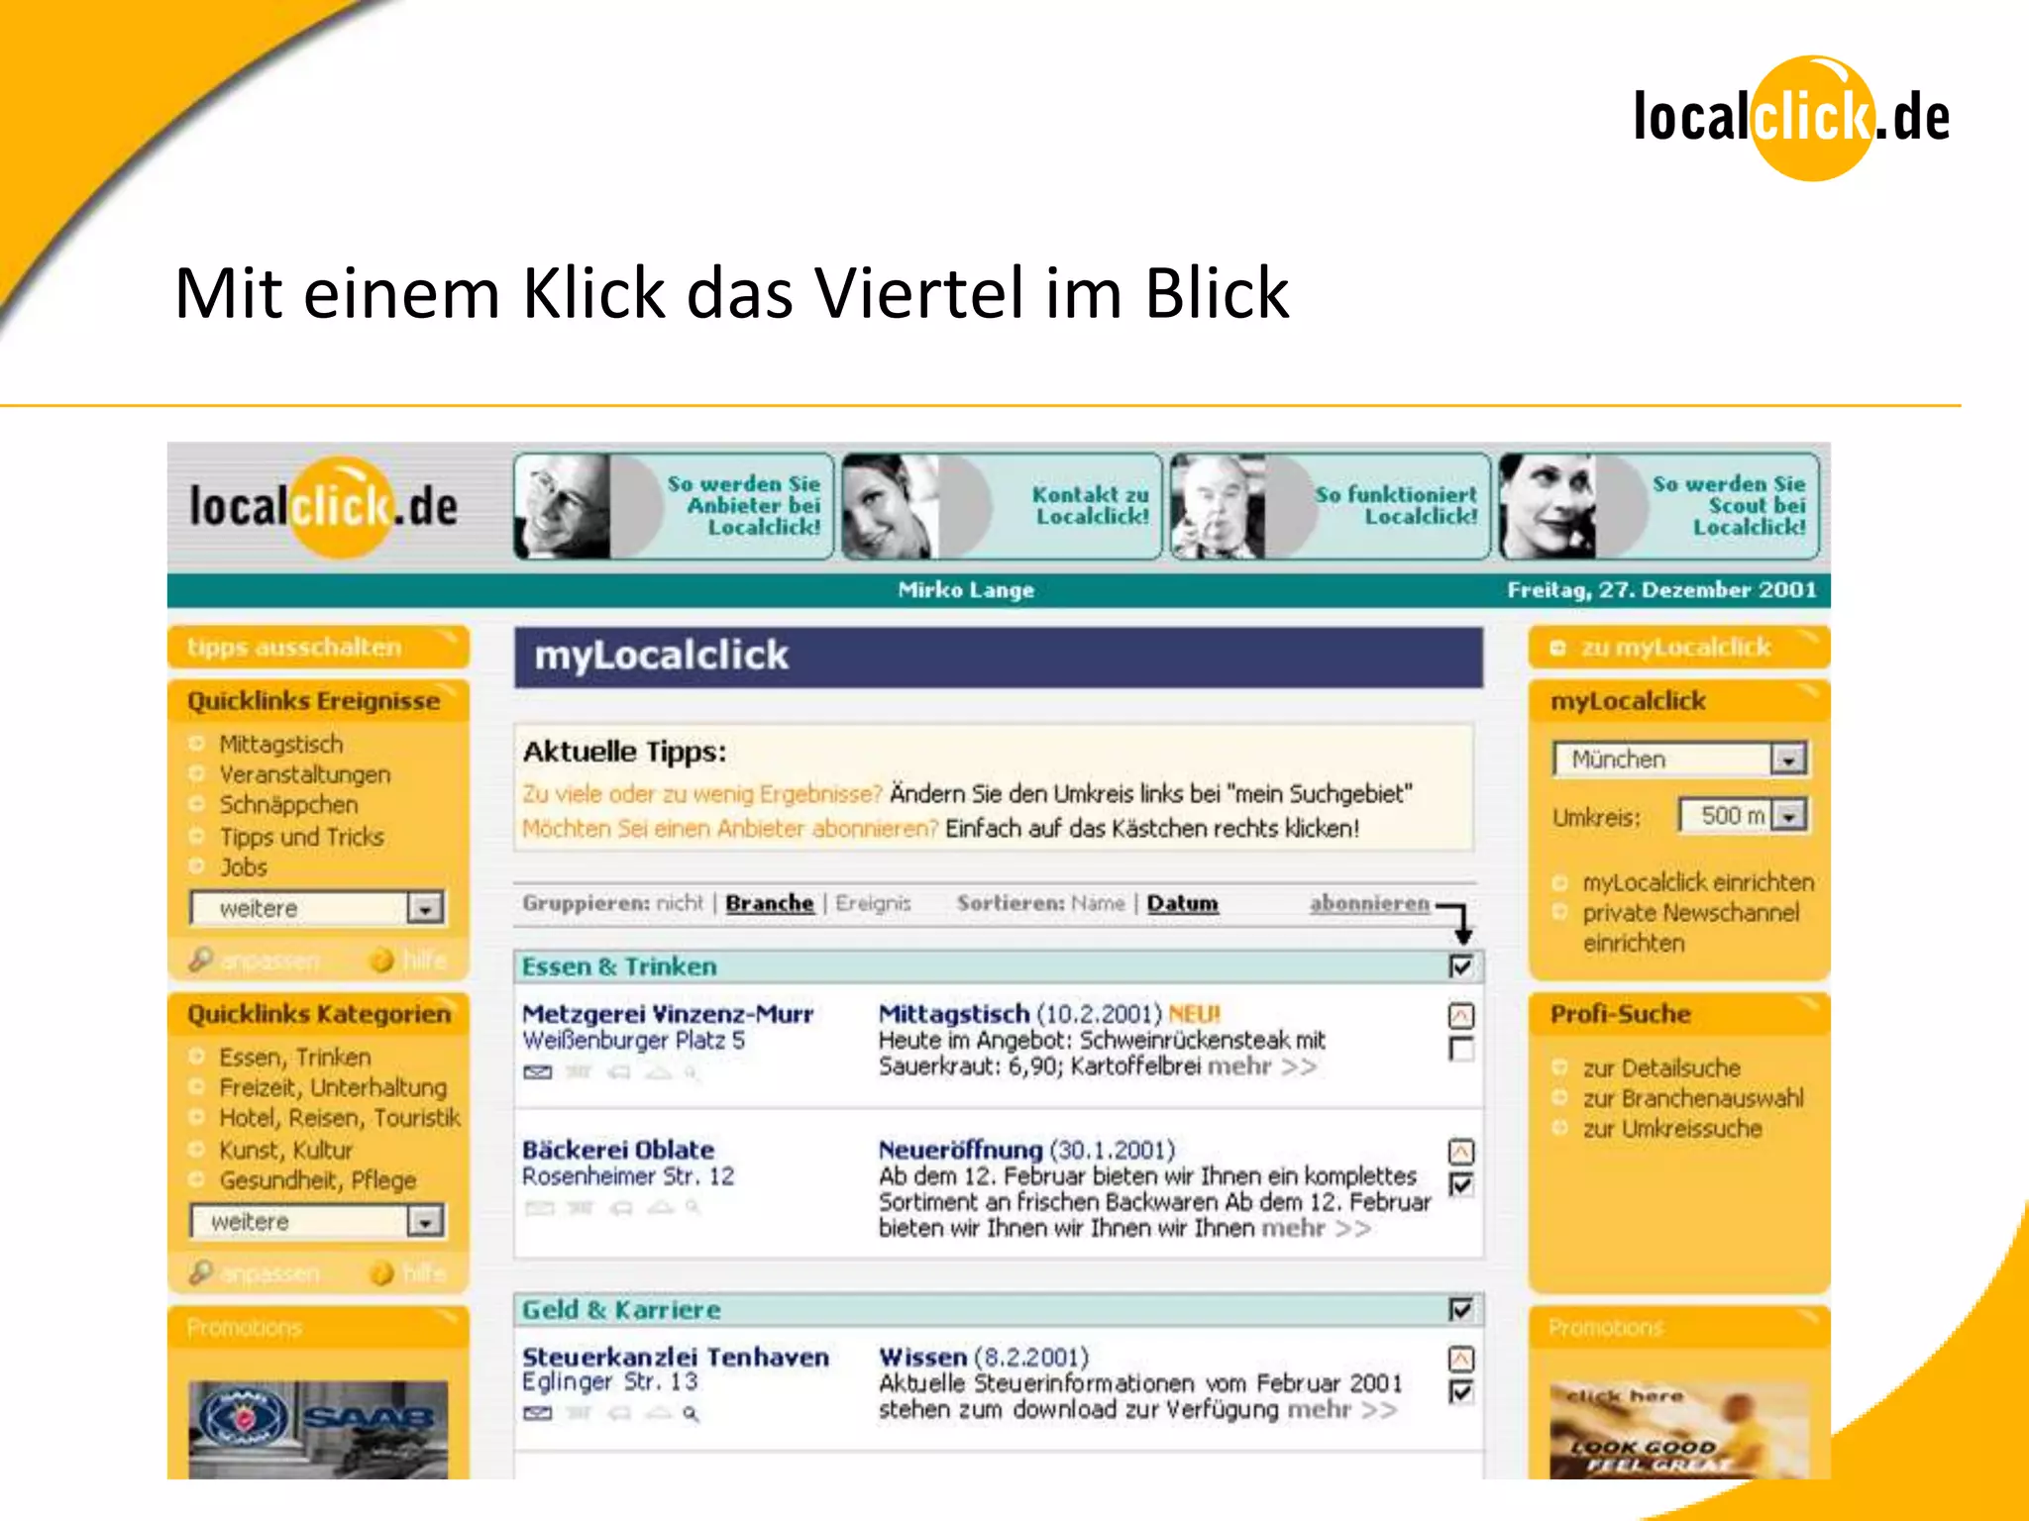Image resolution: width=2029 pixels, height=1521 pixels.
Task: Click roof-shaped icon under Metzgerei Vinzenz-Murr
Action: (x=658, y=1072)
